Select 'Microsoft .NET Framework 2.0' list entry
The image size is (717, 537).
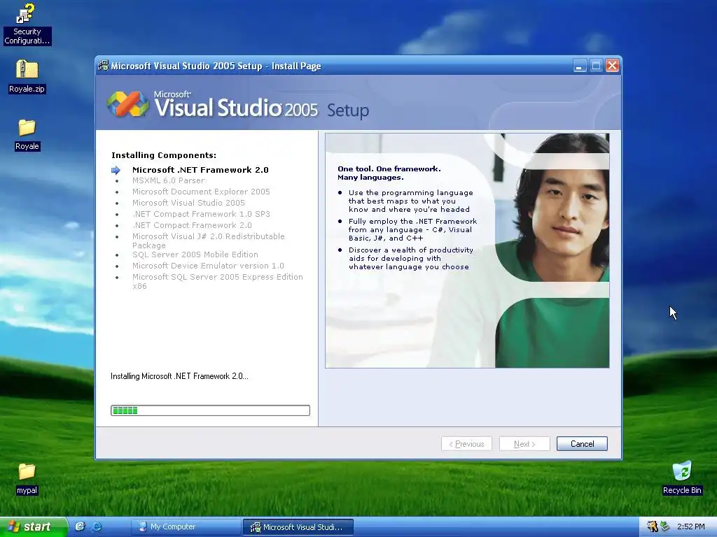point(200,170)
